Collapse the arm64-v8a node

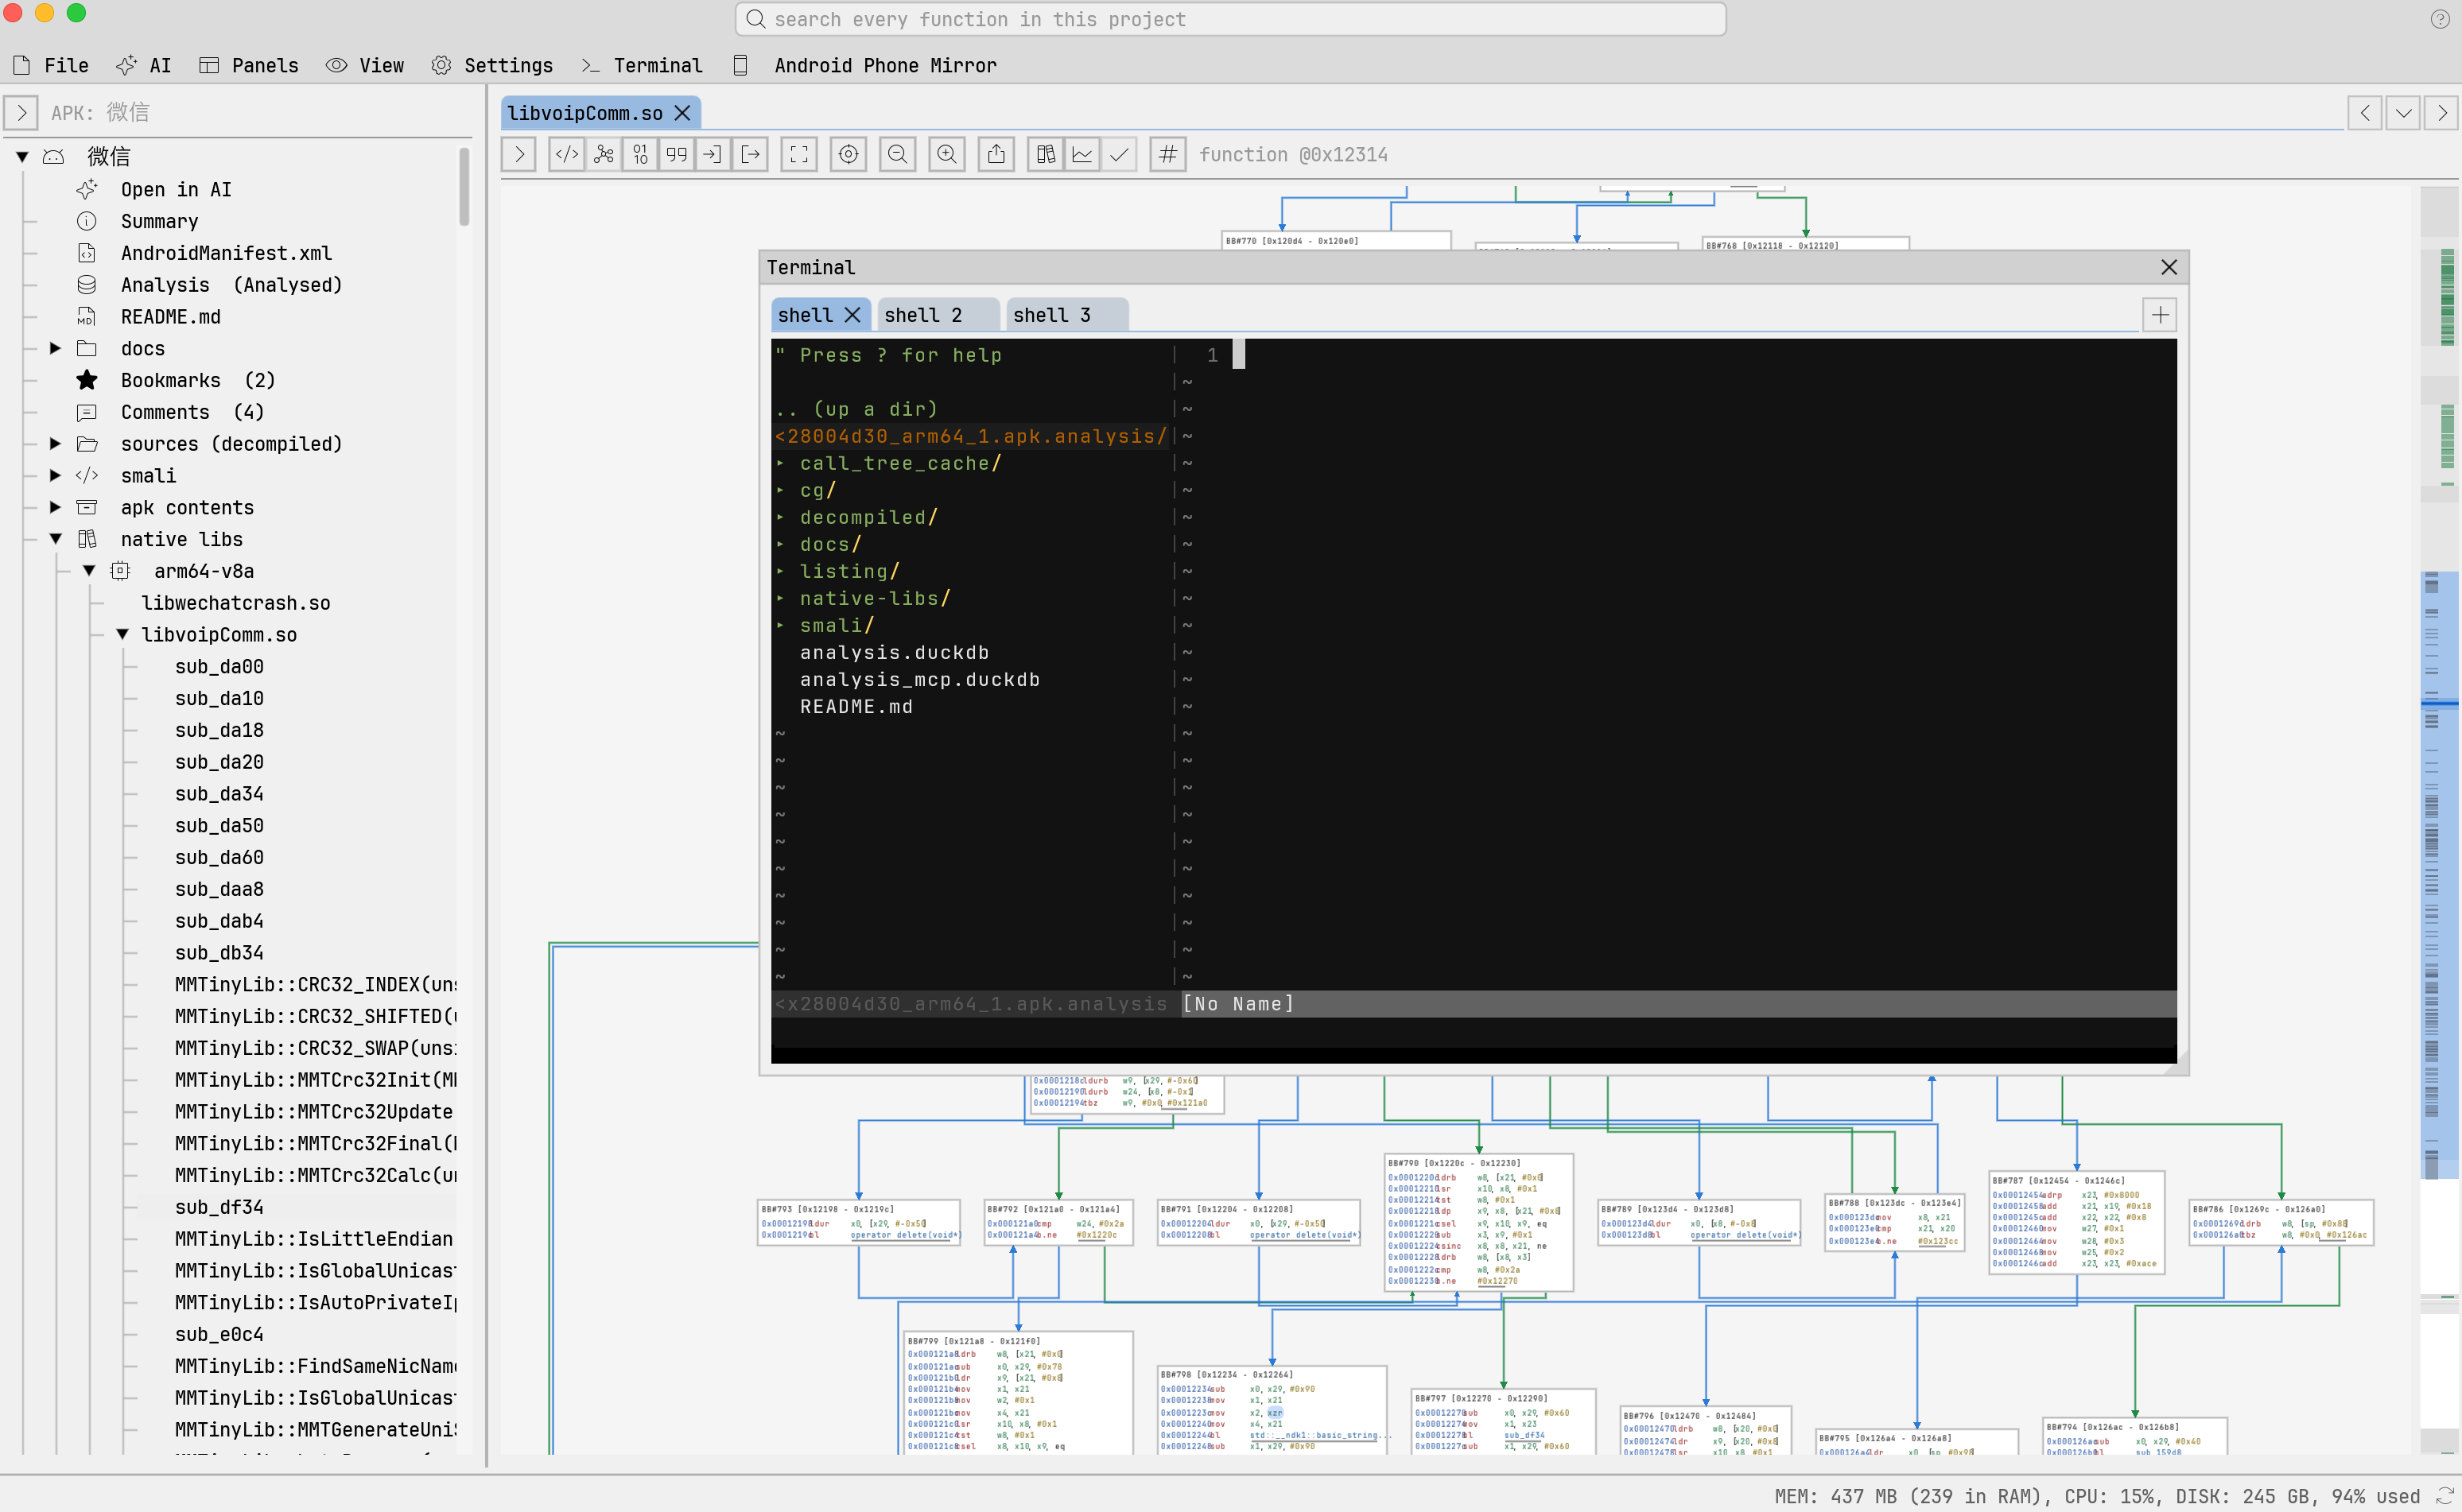pos(89,571)
